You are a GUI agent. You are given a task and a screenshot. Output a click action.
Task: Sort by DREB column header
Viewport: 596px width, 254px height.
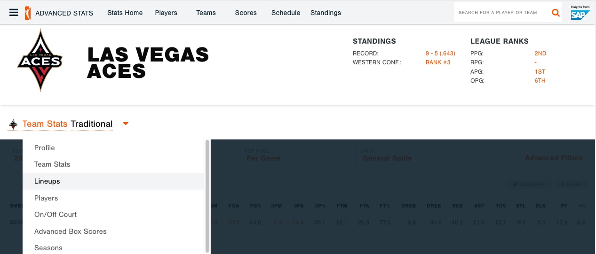(434, 206)
